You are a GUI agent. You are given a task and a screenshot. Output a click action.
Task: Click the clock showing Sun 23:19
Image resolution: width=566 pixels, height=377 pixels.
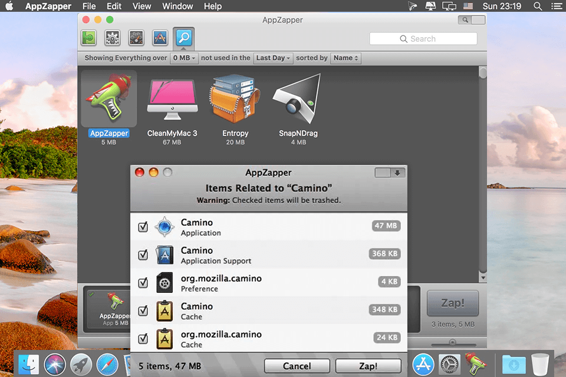click(x=502, y=6)
